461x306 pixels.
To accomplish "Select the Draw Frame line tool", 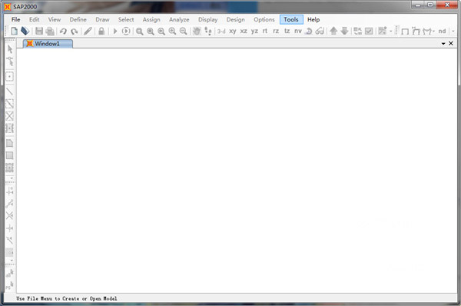I will tap(10, 91).
